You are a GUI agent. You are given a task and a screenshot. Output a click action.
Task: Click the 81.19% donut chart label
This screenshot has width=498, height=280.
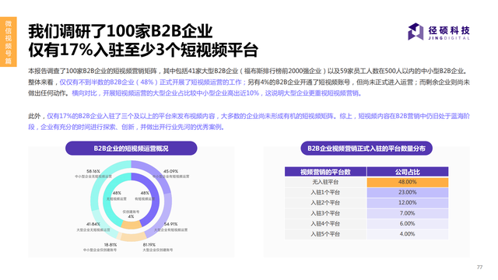149,245
